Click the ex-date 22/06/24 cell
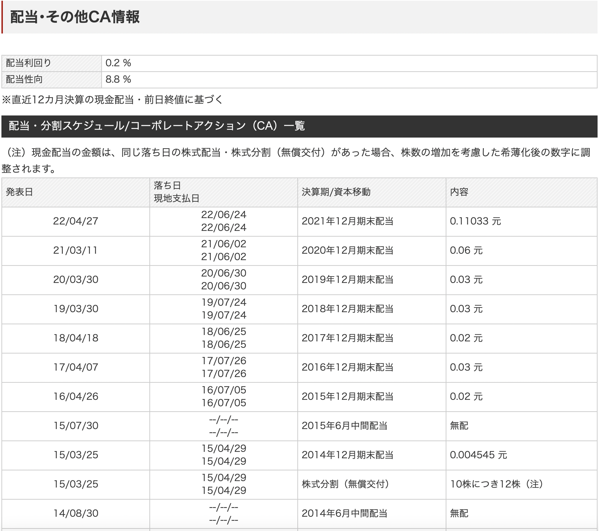599x531 pixels. pos(224,221)
